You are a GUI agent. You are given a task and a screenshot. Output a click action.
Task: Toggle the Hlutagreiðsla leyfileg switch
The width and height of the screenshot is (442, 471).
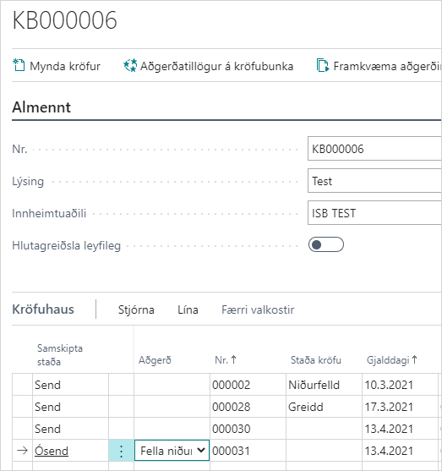point(325,244)
